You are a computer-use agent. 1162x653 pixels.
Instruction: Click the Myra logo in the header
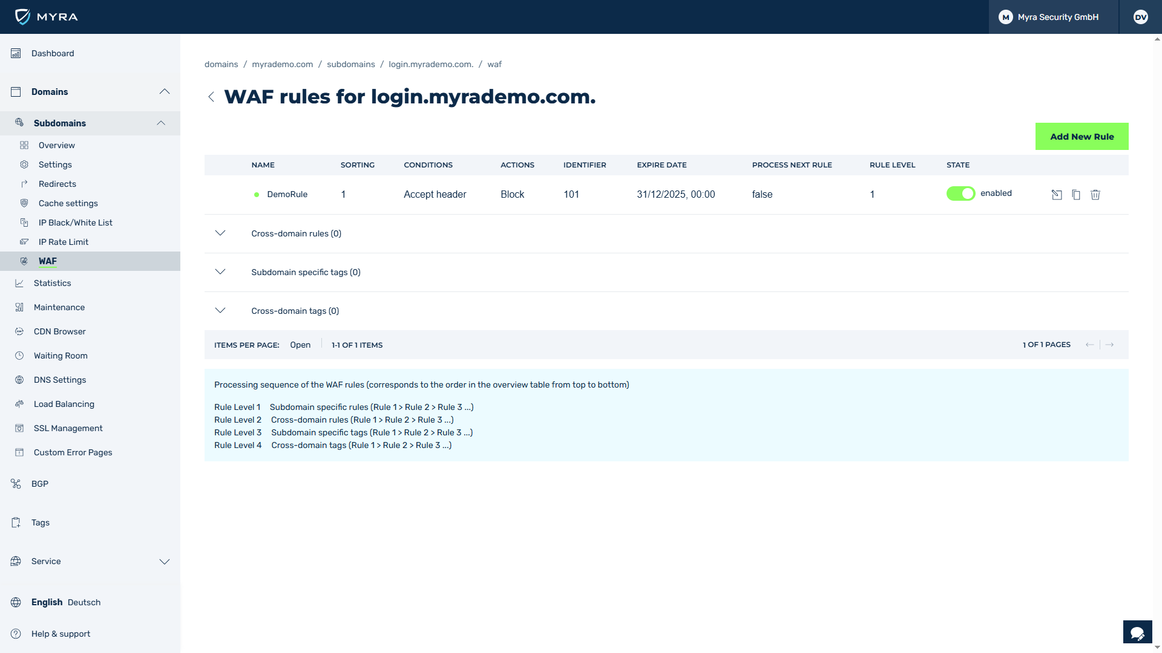coord(47,17)
